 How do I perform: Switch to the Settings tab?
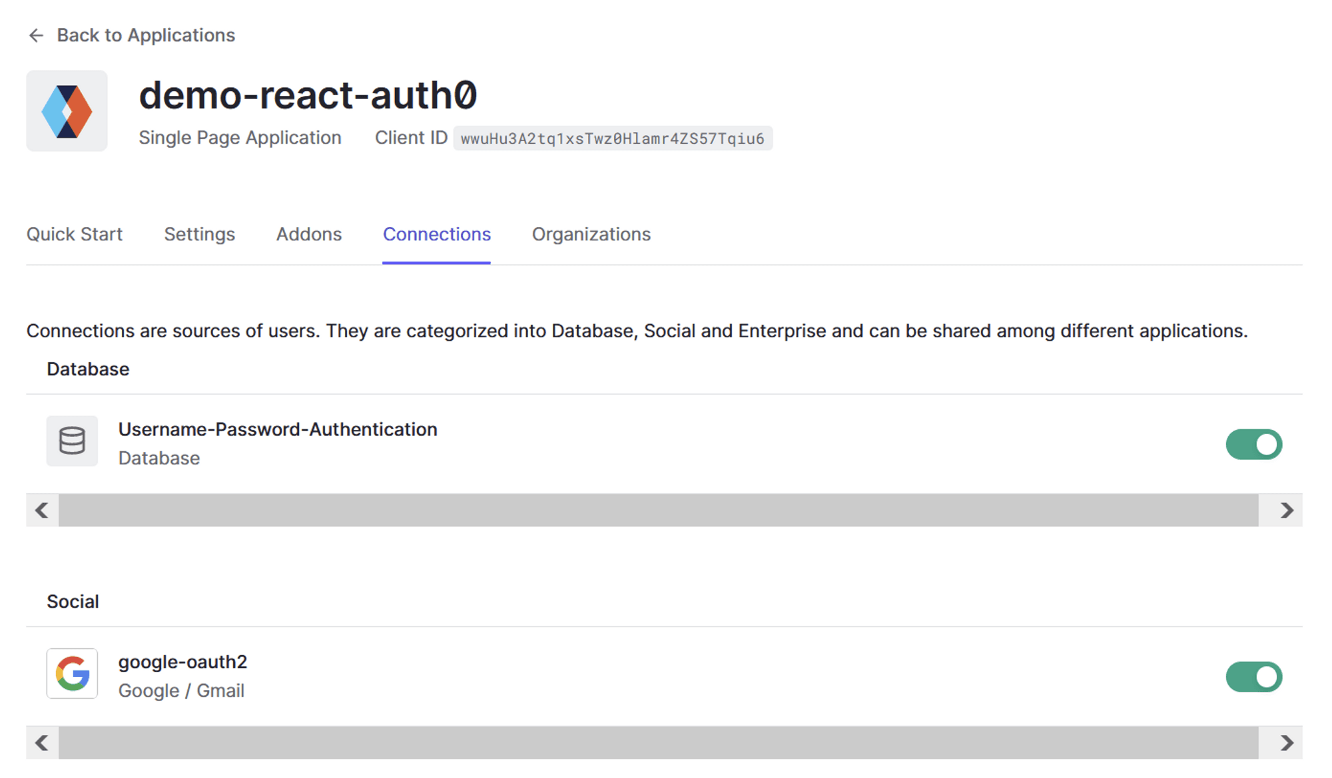point(199,234)
